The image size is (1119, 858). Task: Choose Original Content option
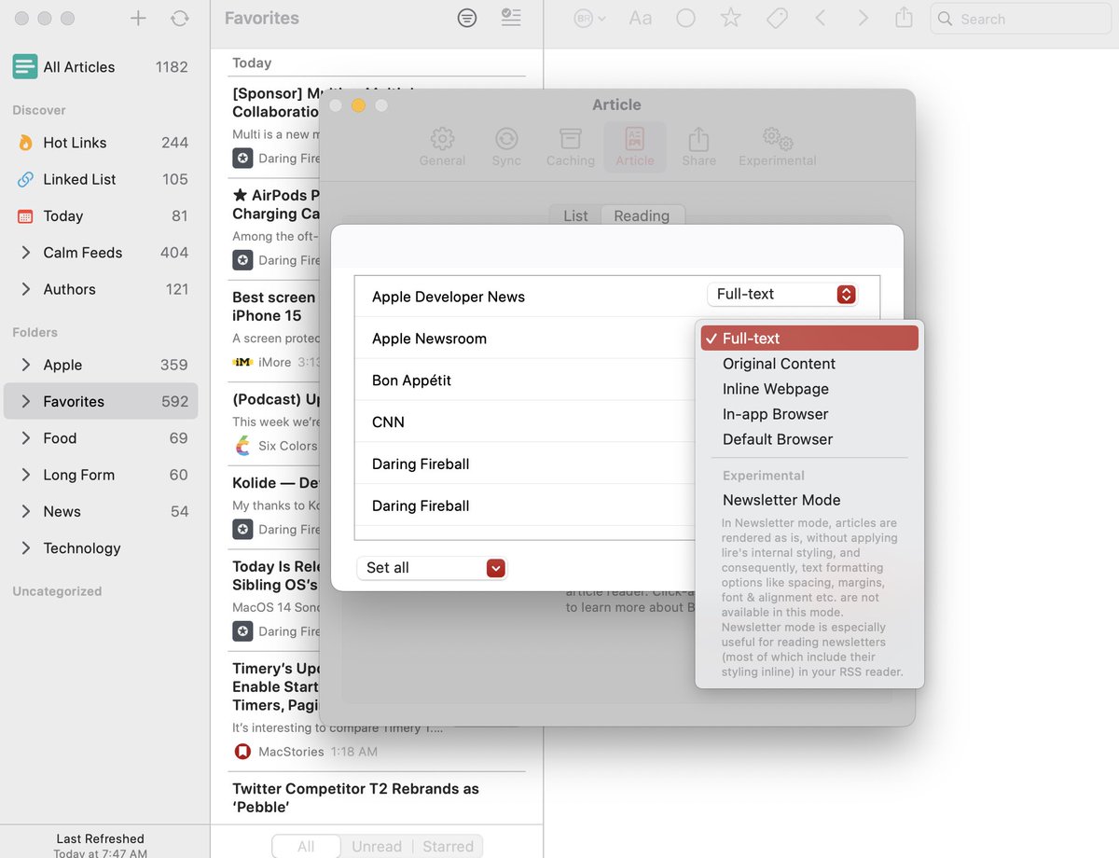point(809,364)
